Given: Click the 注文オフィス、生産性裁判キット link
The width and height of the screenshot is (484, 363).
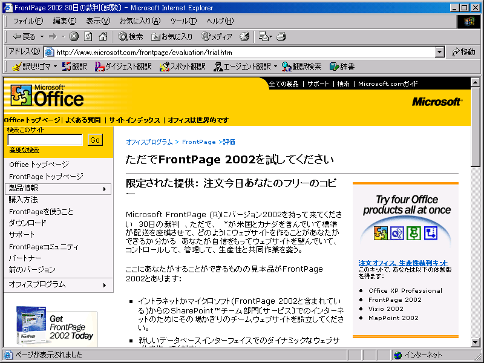Looking at the screenshot, I should pyautogui.click(x=403, y=263).
